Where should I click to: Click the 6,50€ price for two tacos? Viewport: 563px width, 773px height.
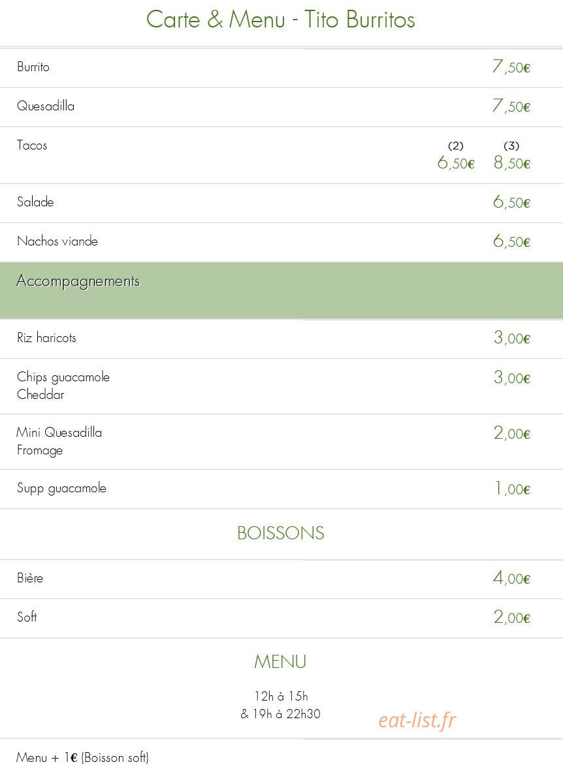456,163
